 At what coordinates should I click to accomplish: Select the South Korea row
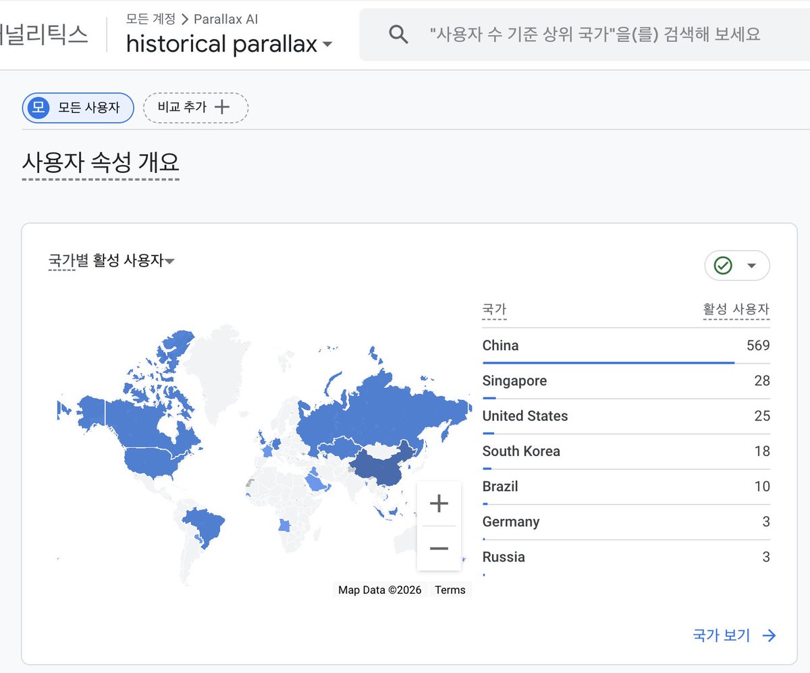[x=626, y=451]
